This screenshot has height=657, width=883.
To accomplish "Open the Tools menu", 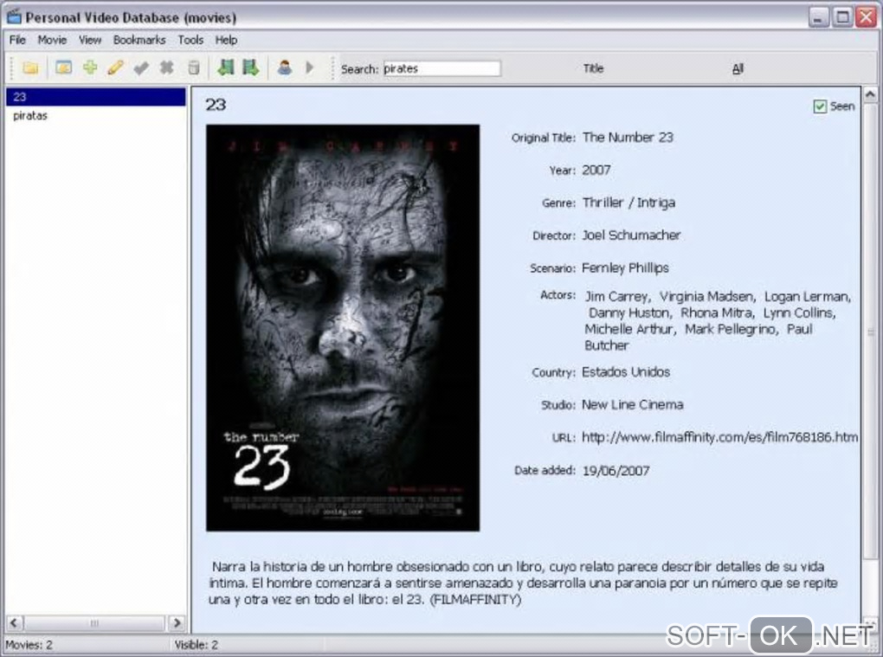I will point(191,40).
